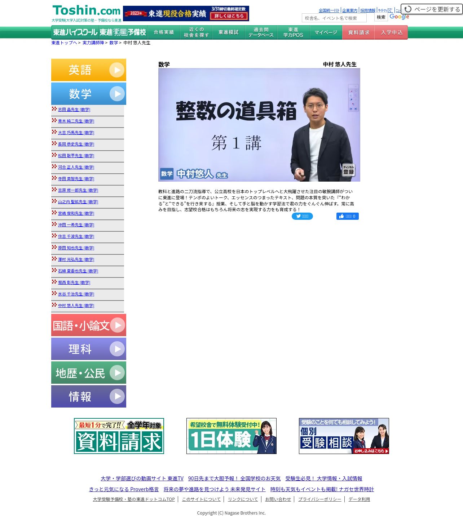This screenshot has width=463, height=516.
Task: Click the school name search input field
Action: tap(334, 18)
